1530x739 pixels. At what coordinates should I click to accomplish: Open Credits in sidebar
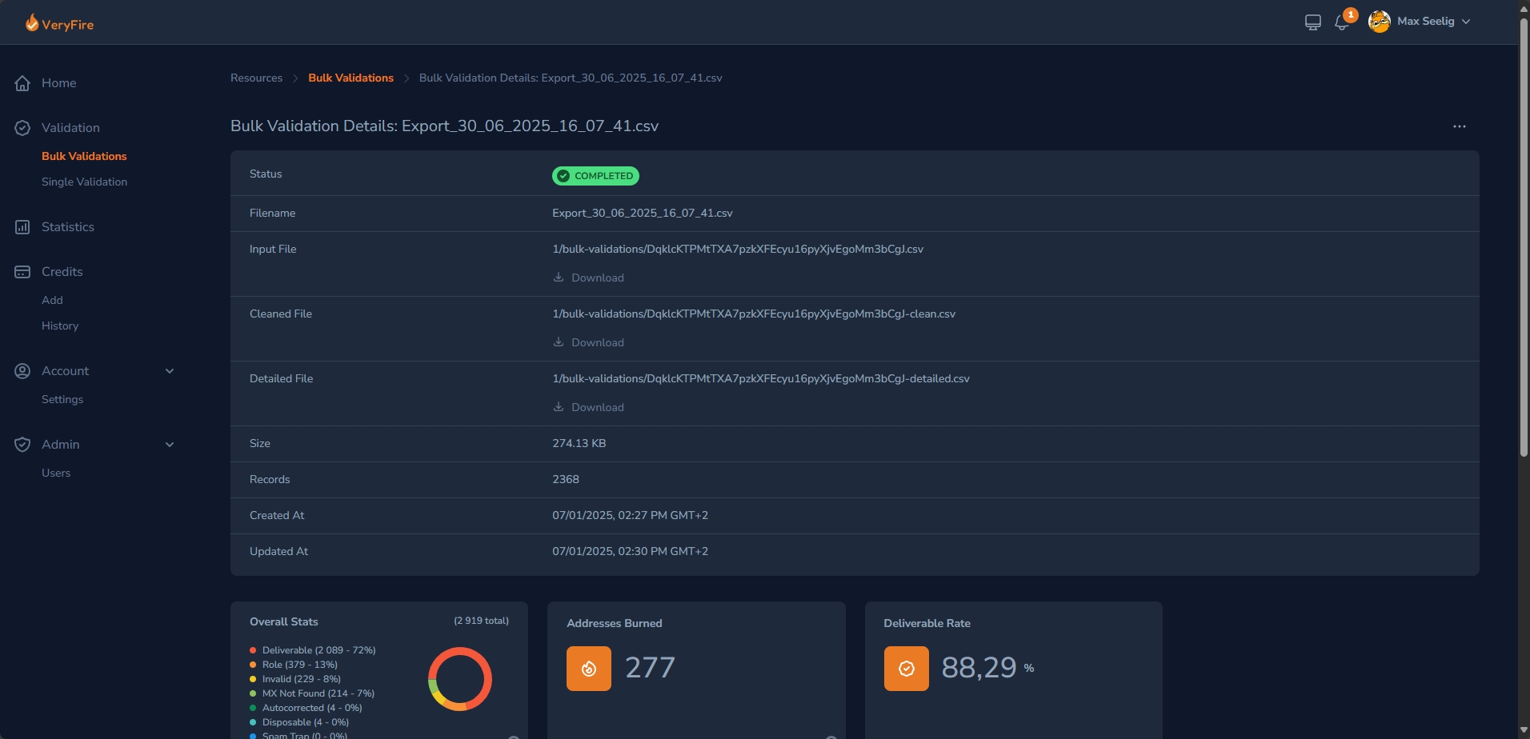click(x=62, y=272)
